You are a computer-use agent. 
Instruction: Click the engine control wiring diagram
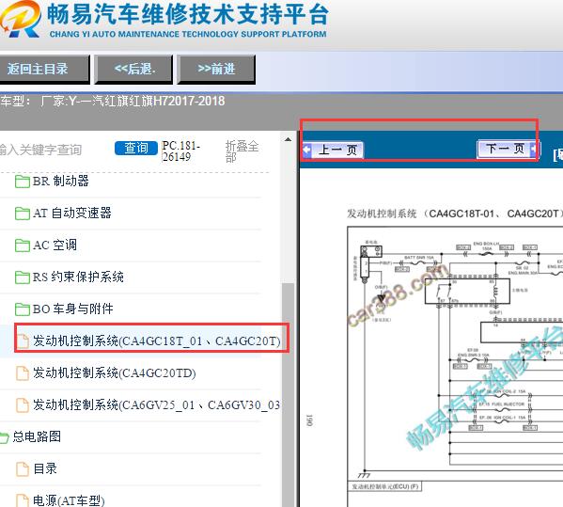pos(455,366)
